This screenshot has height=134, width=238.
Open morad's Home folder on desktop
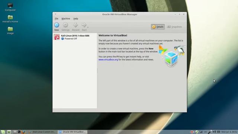(x=10, y=19)
